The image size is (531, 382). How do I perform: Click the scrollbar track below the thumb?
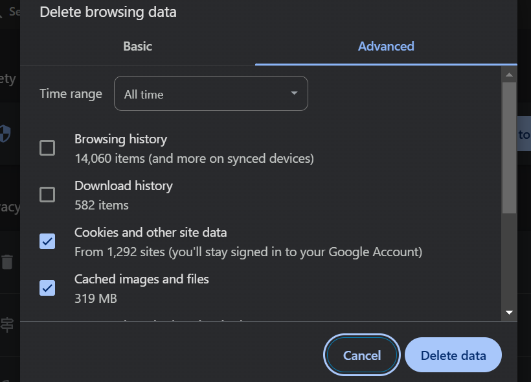point(509,259)
